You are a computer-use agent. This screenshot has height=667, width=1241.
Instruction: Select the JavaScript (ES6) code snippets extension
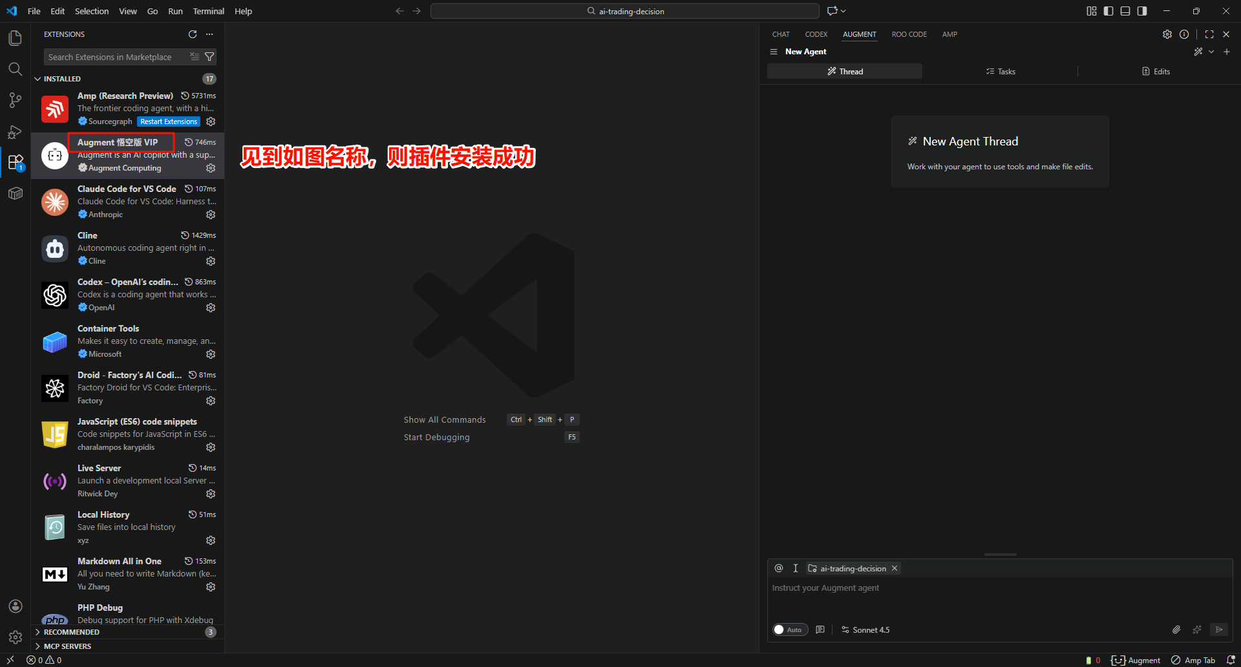[x=127, y=434]
